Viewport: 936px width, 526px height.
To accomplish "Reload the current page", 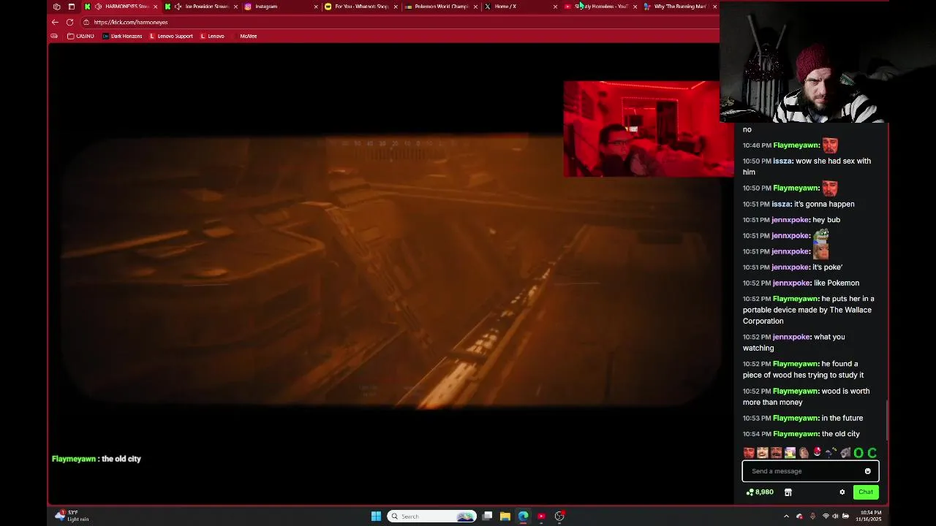I will 69,22.
